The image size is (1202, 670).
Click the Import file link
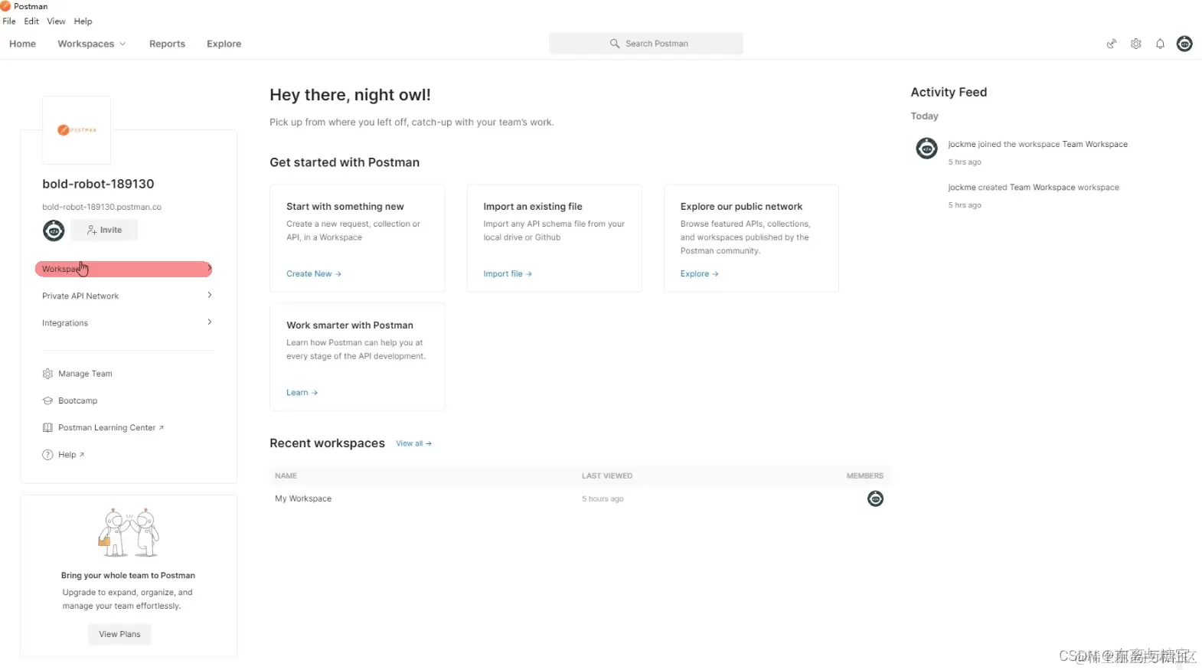(508, 273)
